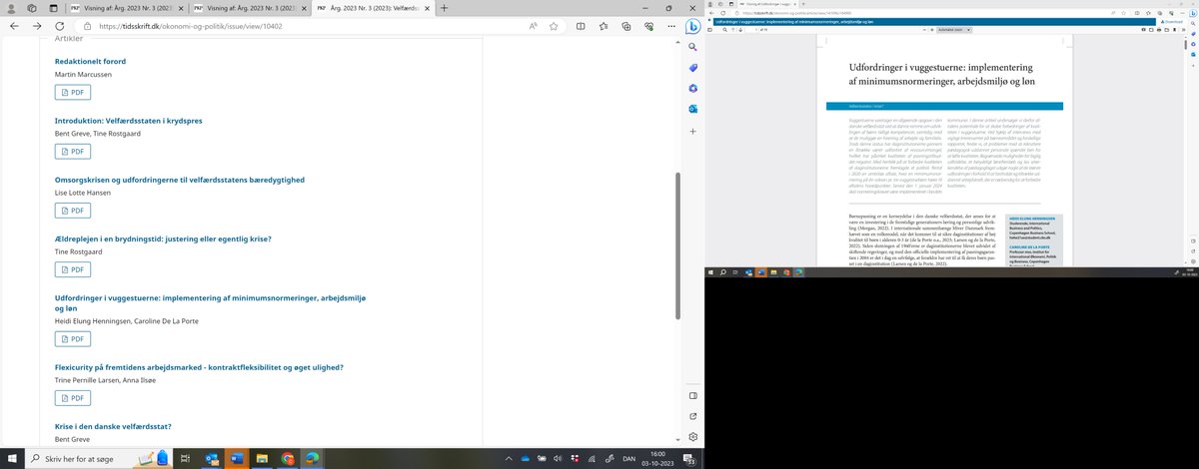Viewport: 1199px width, 469px height.
Task: Add a sidebar app with plus icon
Action: [x=691, y=131]
